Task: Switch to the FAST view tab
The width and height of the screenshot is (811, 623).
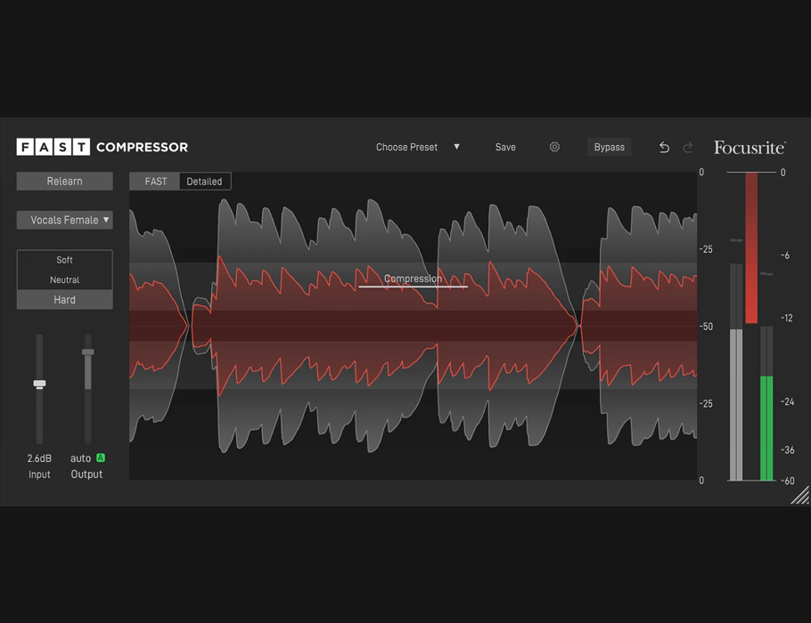Action: click(x=156, y=182)
